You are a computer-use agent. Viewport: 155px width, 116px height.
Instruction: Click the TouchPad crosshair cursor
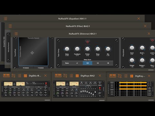pyautogui.click(x=32, y=53)
